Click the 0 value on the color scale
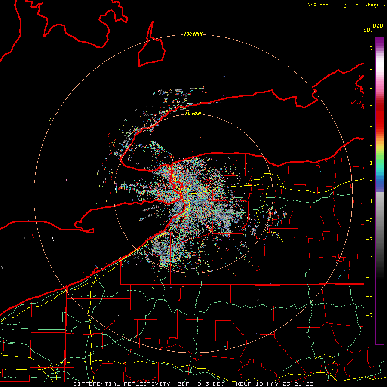The image size is (387, 387). (x=371, y=182)
